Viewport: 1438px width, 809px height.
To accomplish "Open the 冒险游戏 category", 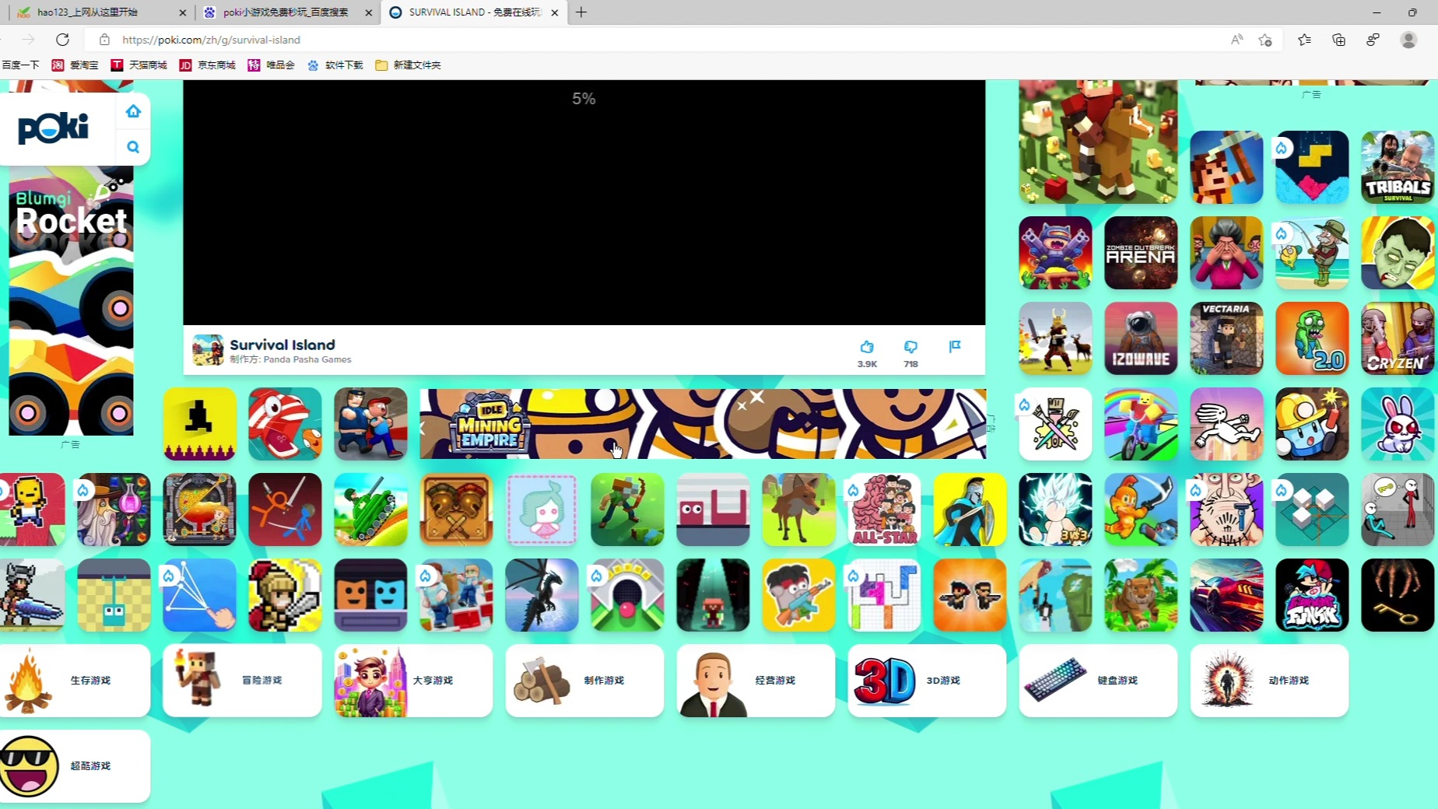I will click(x=242, y=681).
